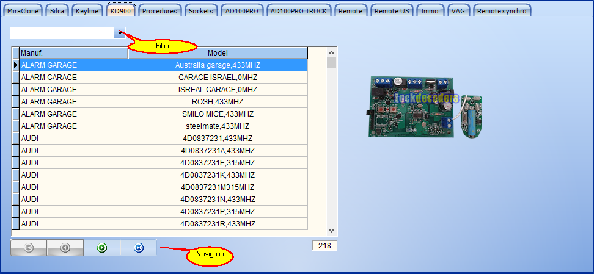
Task: Click the filter combo box text field
Action: tap(62, 34)
